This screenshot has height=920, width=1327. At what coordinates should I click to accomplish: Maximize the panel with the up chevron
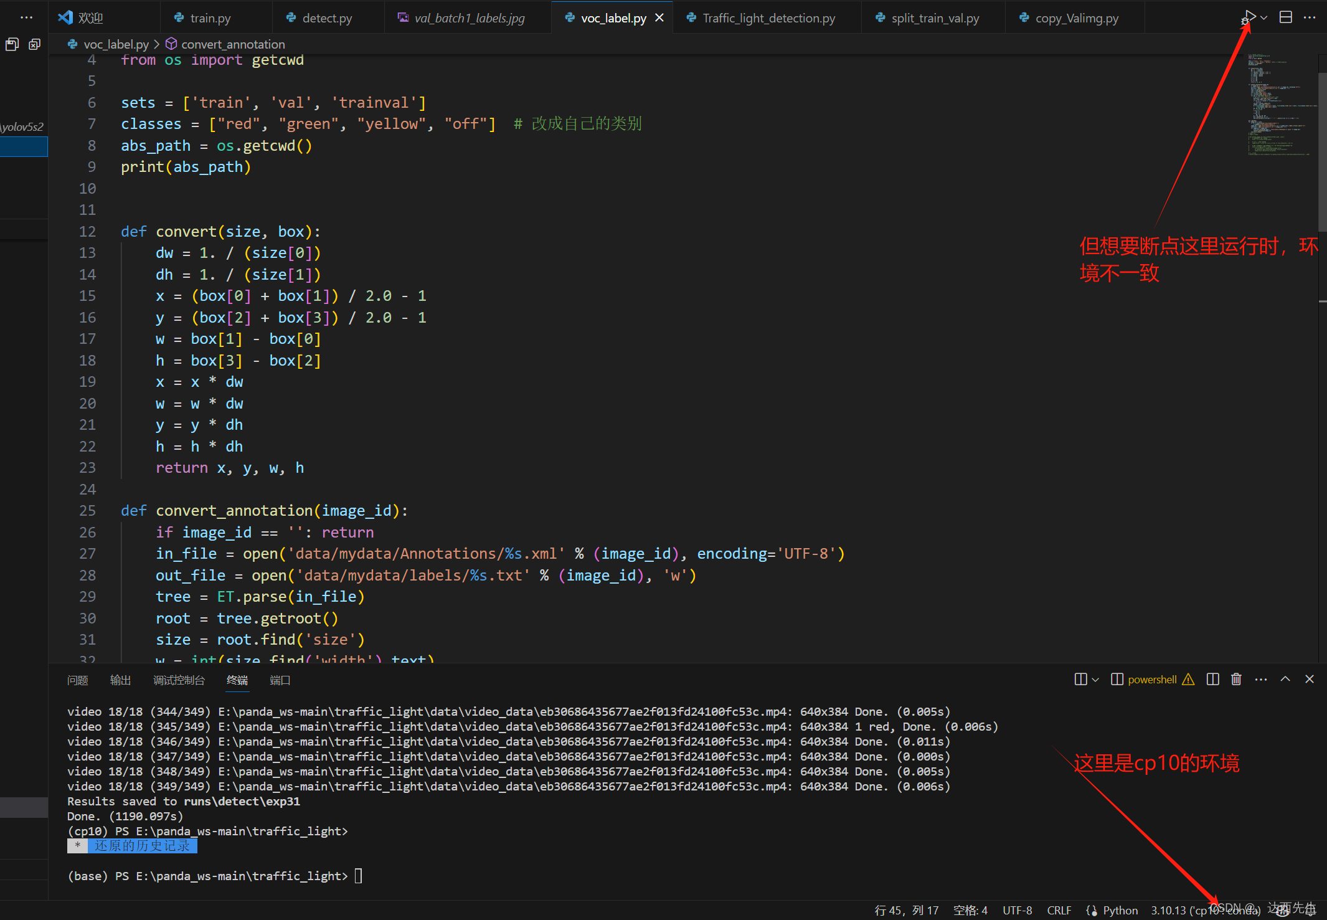click(x=1285, y=679)
